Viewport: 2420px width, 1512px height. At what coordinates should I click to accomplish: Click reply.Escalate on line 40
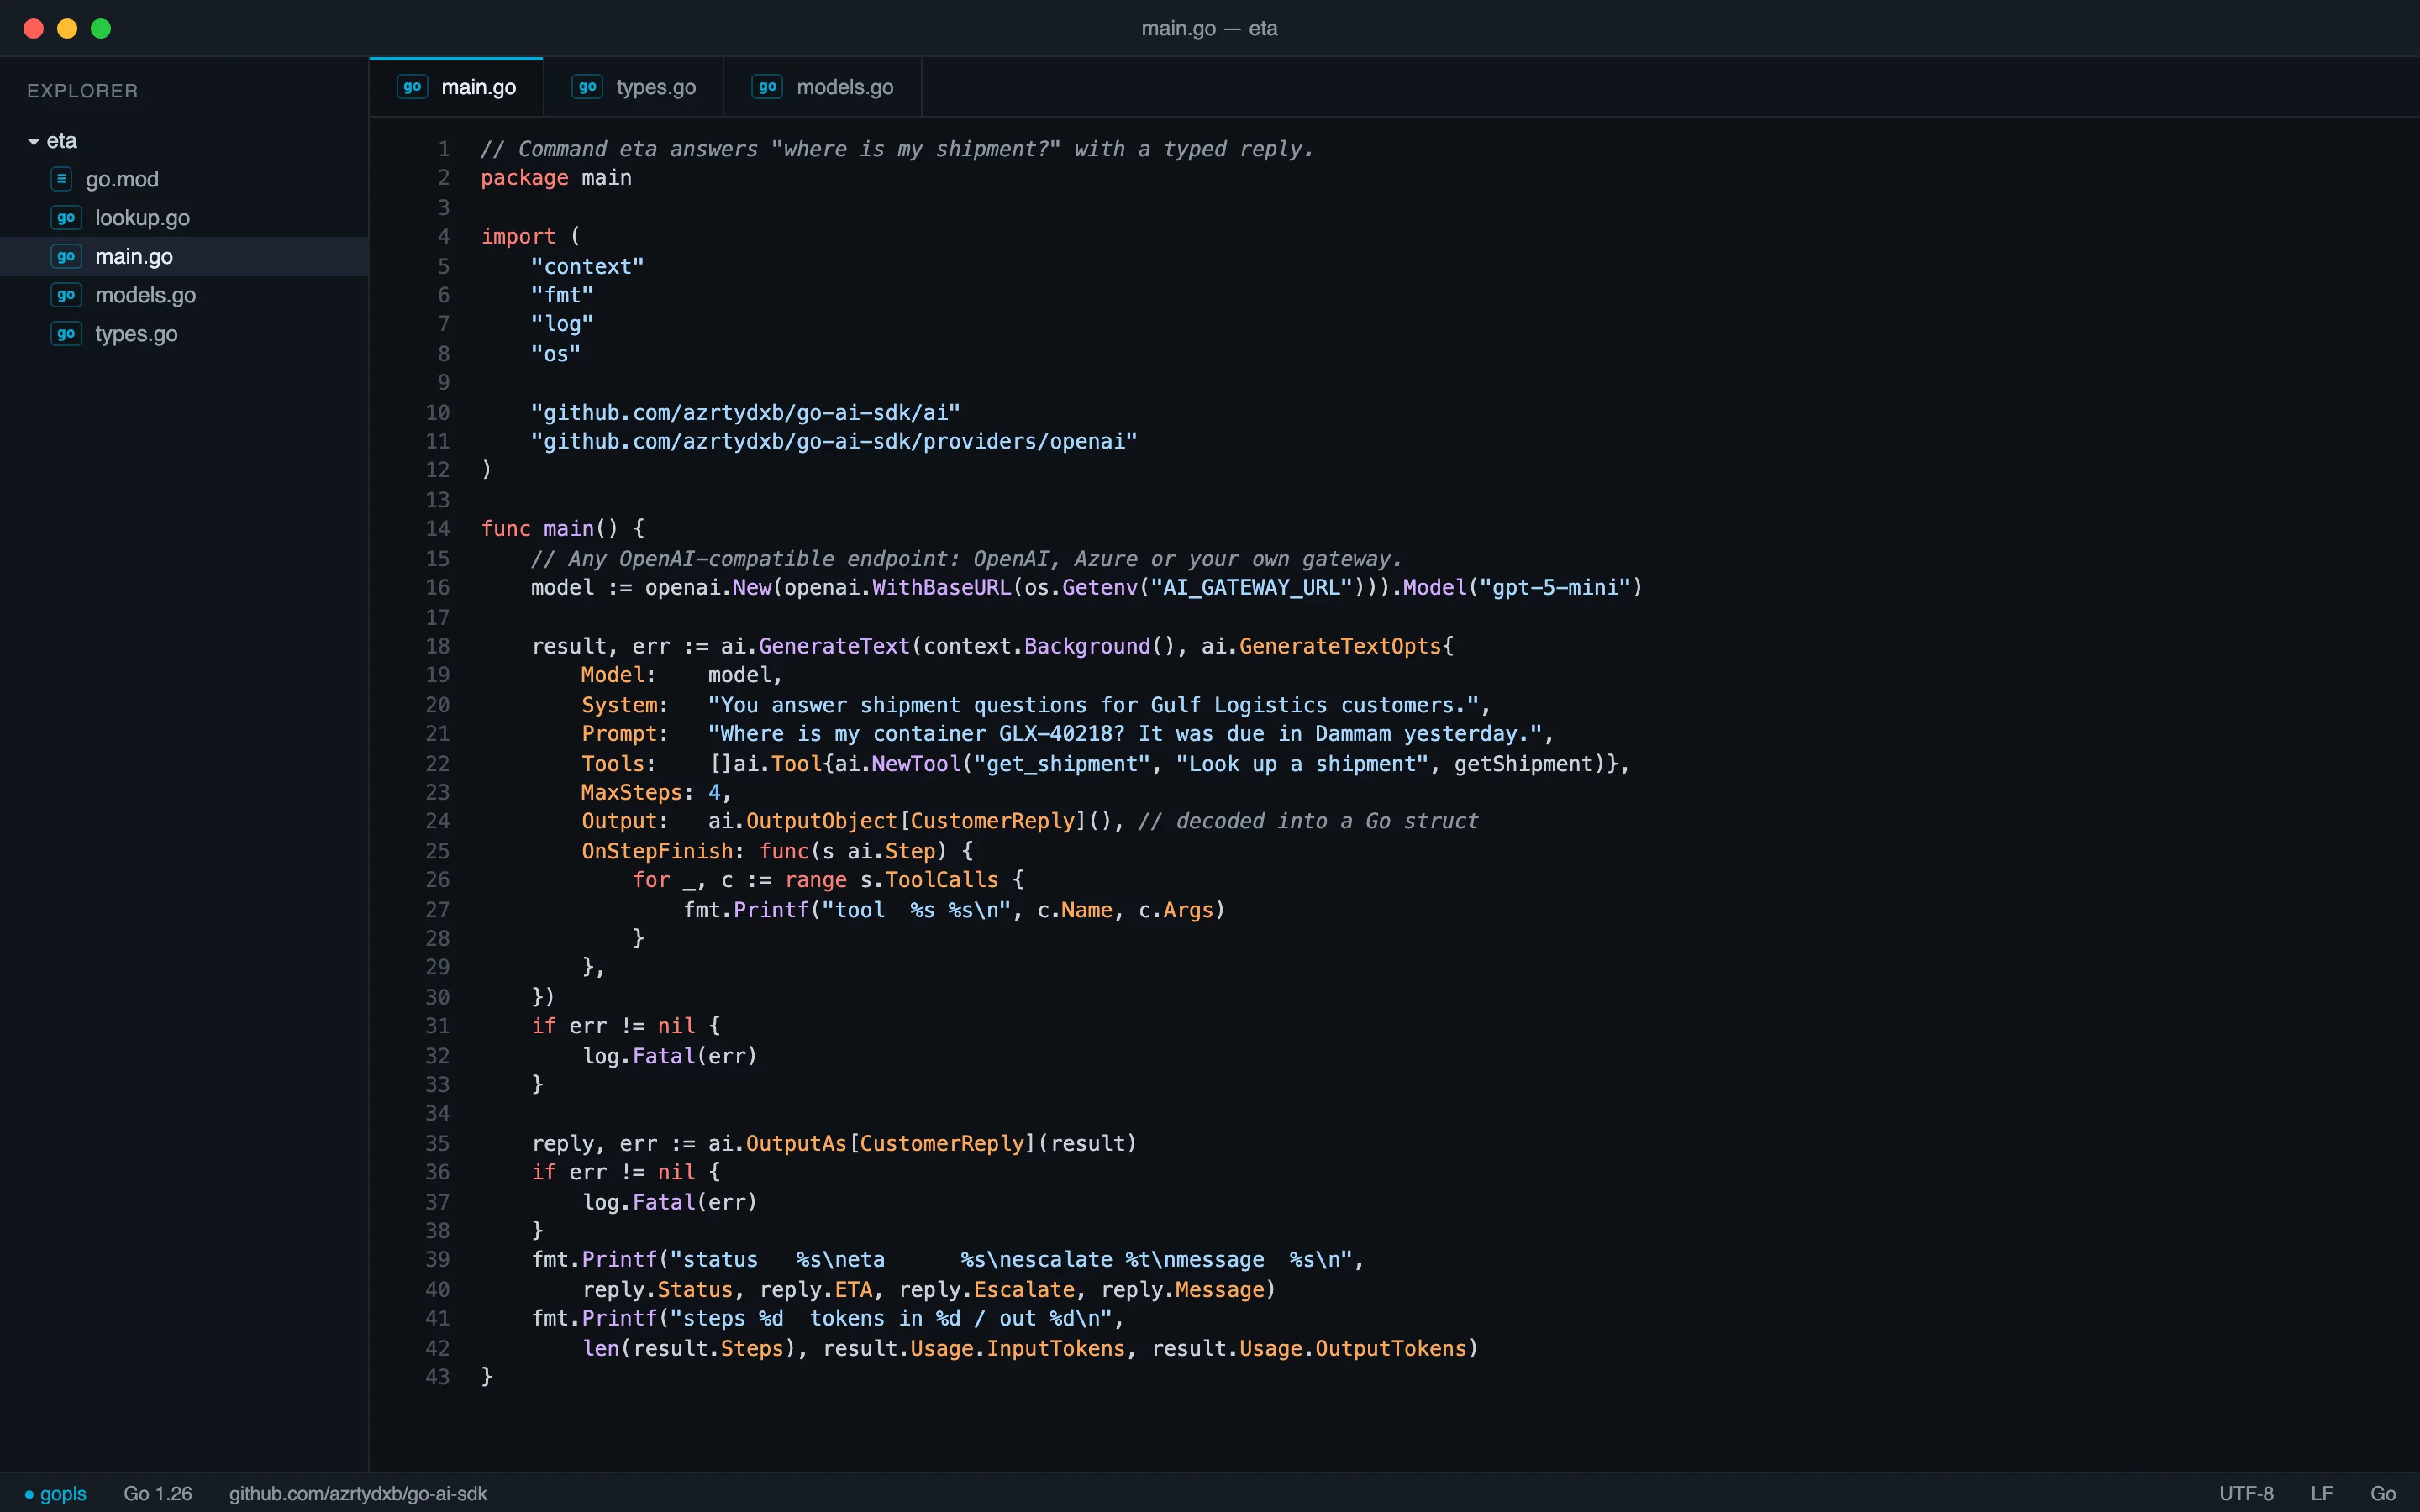[986, 1290]
